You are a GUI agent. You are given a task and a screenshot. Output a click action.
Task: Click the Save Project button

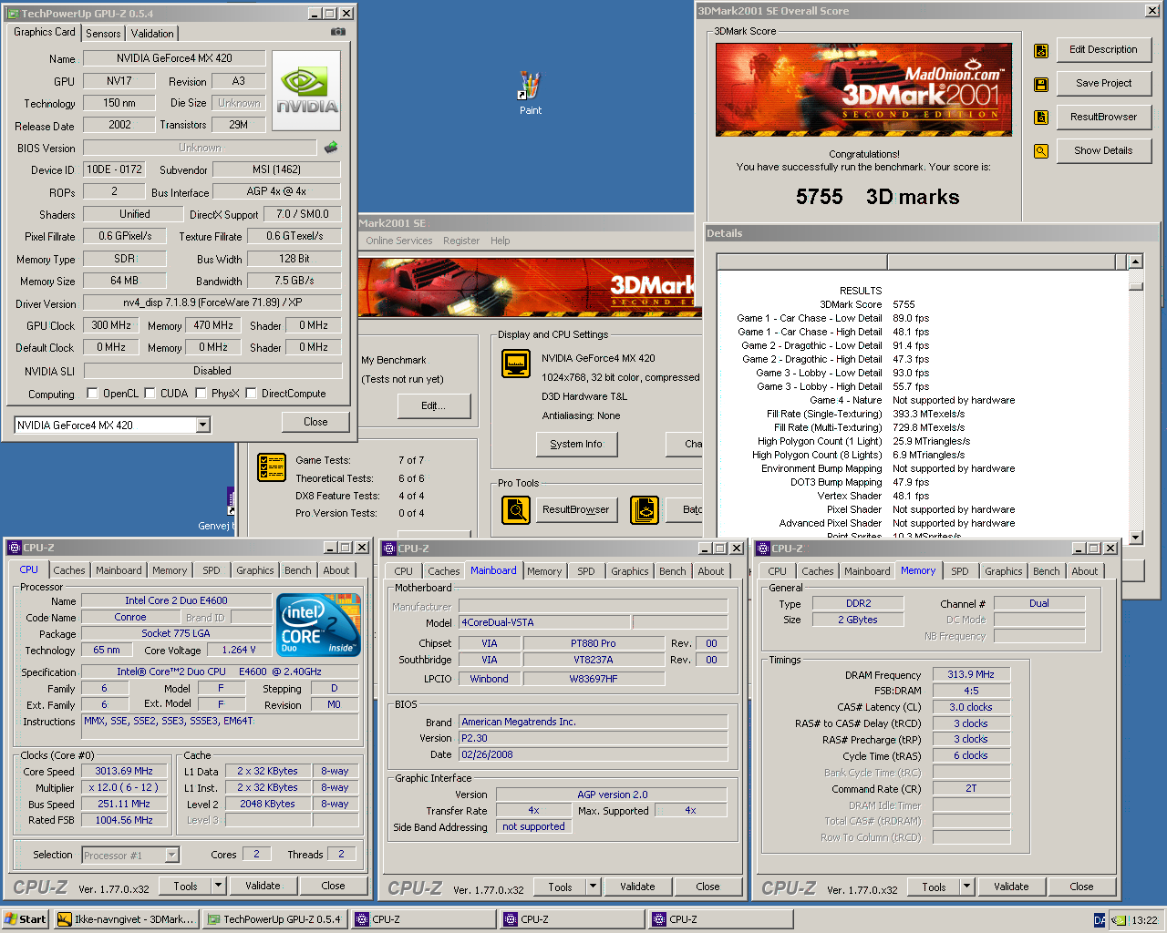[1103, 83]
